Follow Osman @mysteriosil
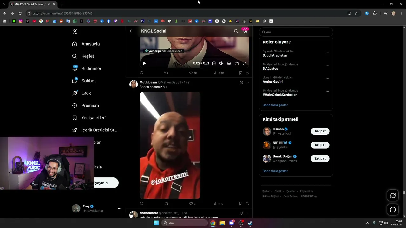406x228 pixels. pyautogui.click(x=320, y=131)
